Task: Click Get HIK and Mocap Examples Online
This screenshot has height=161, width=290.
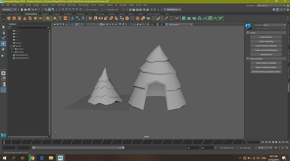Action: click(x=266, y=72)
